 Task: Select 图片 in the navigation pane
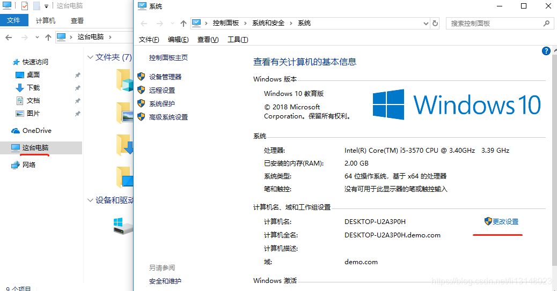click(33, 114)
